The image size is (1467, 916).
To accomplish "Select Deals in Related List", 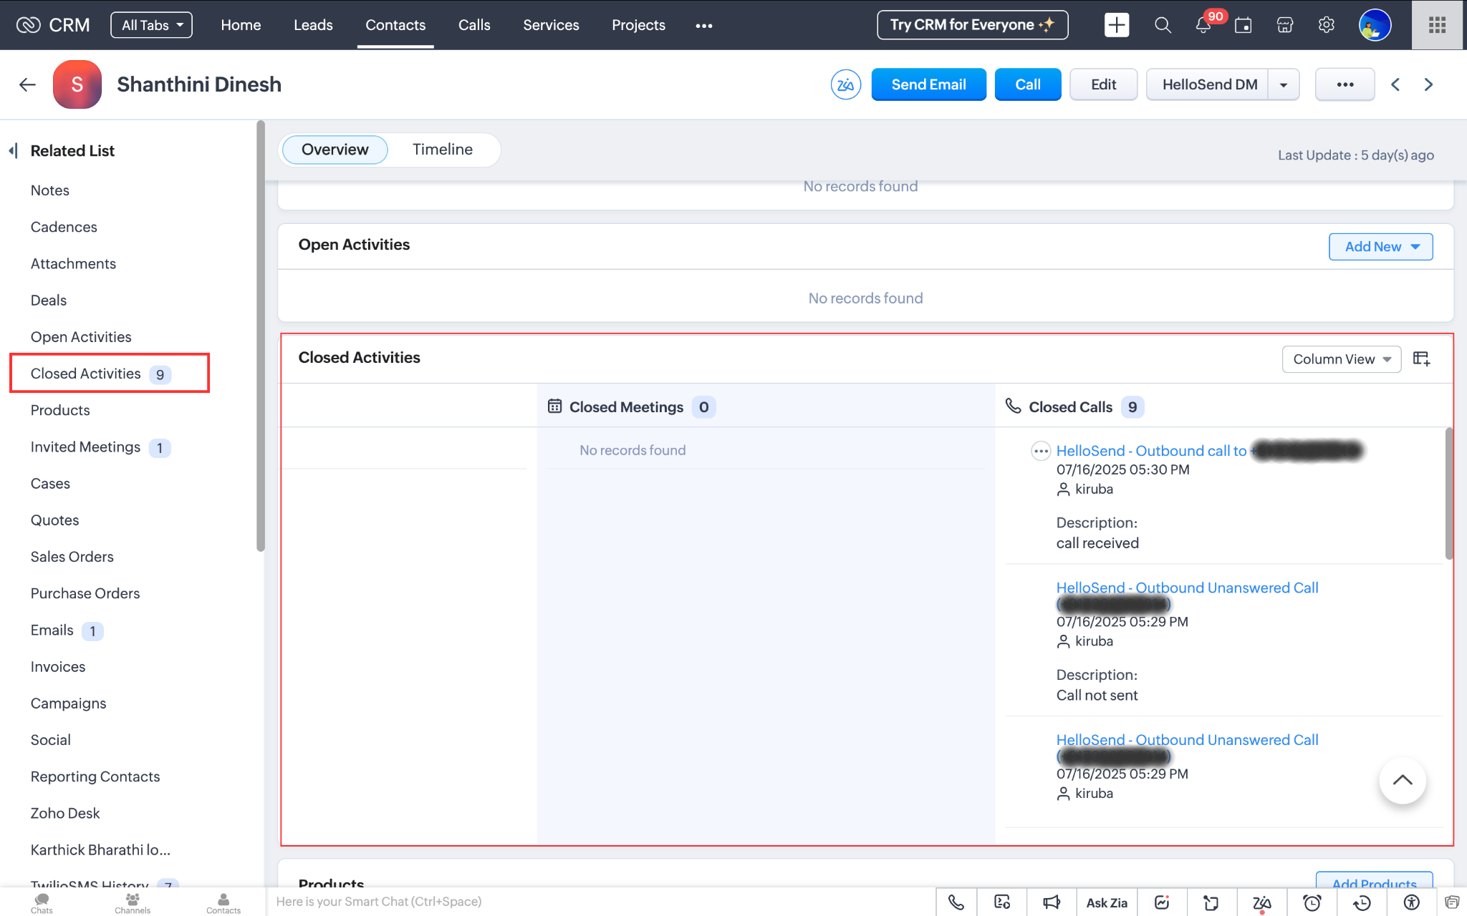I will [x=48, y=301].
